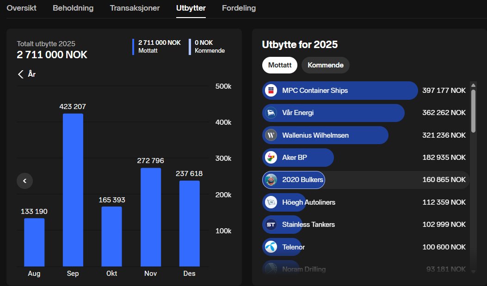The image size is (487, 286).
Task: Click the 182 935 NOK amount
Action: click(x=444, y=158)
